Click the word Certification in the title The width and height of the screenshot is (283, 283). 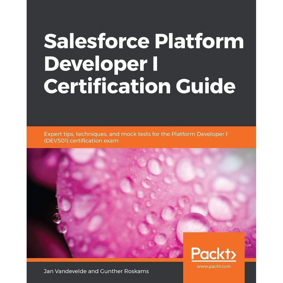pyautogui.click(x=107, y=86)
